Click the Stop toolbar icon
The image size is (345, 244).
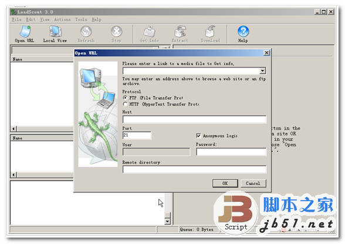(116, 34)
